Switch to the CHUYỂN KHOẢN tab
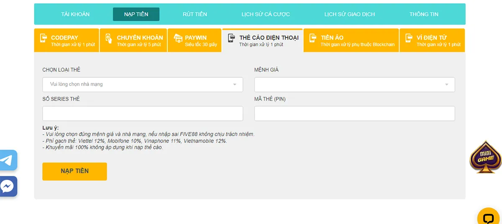The width and height of the screenshot is (502, 224). click(133, 41)
